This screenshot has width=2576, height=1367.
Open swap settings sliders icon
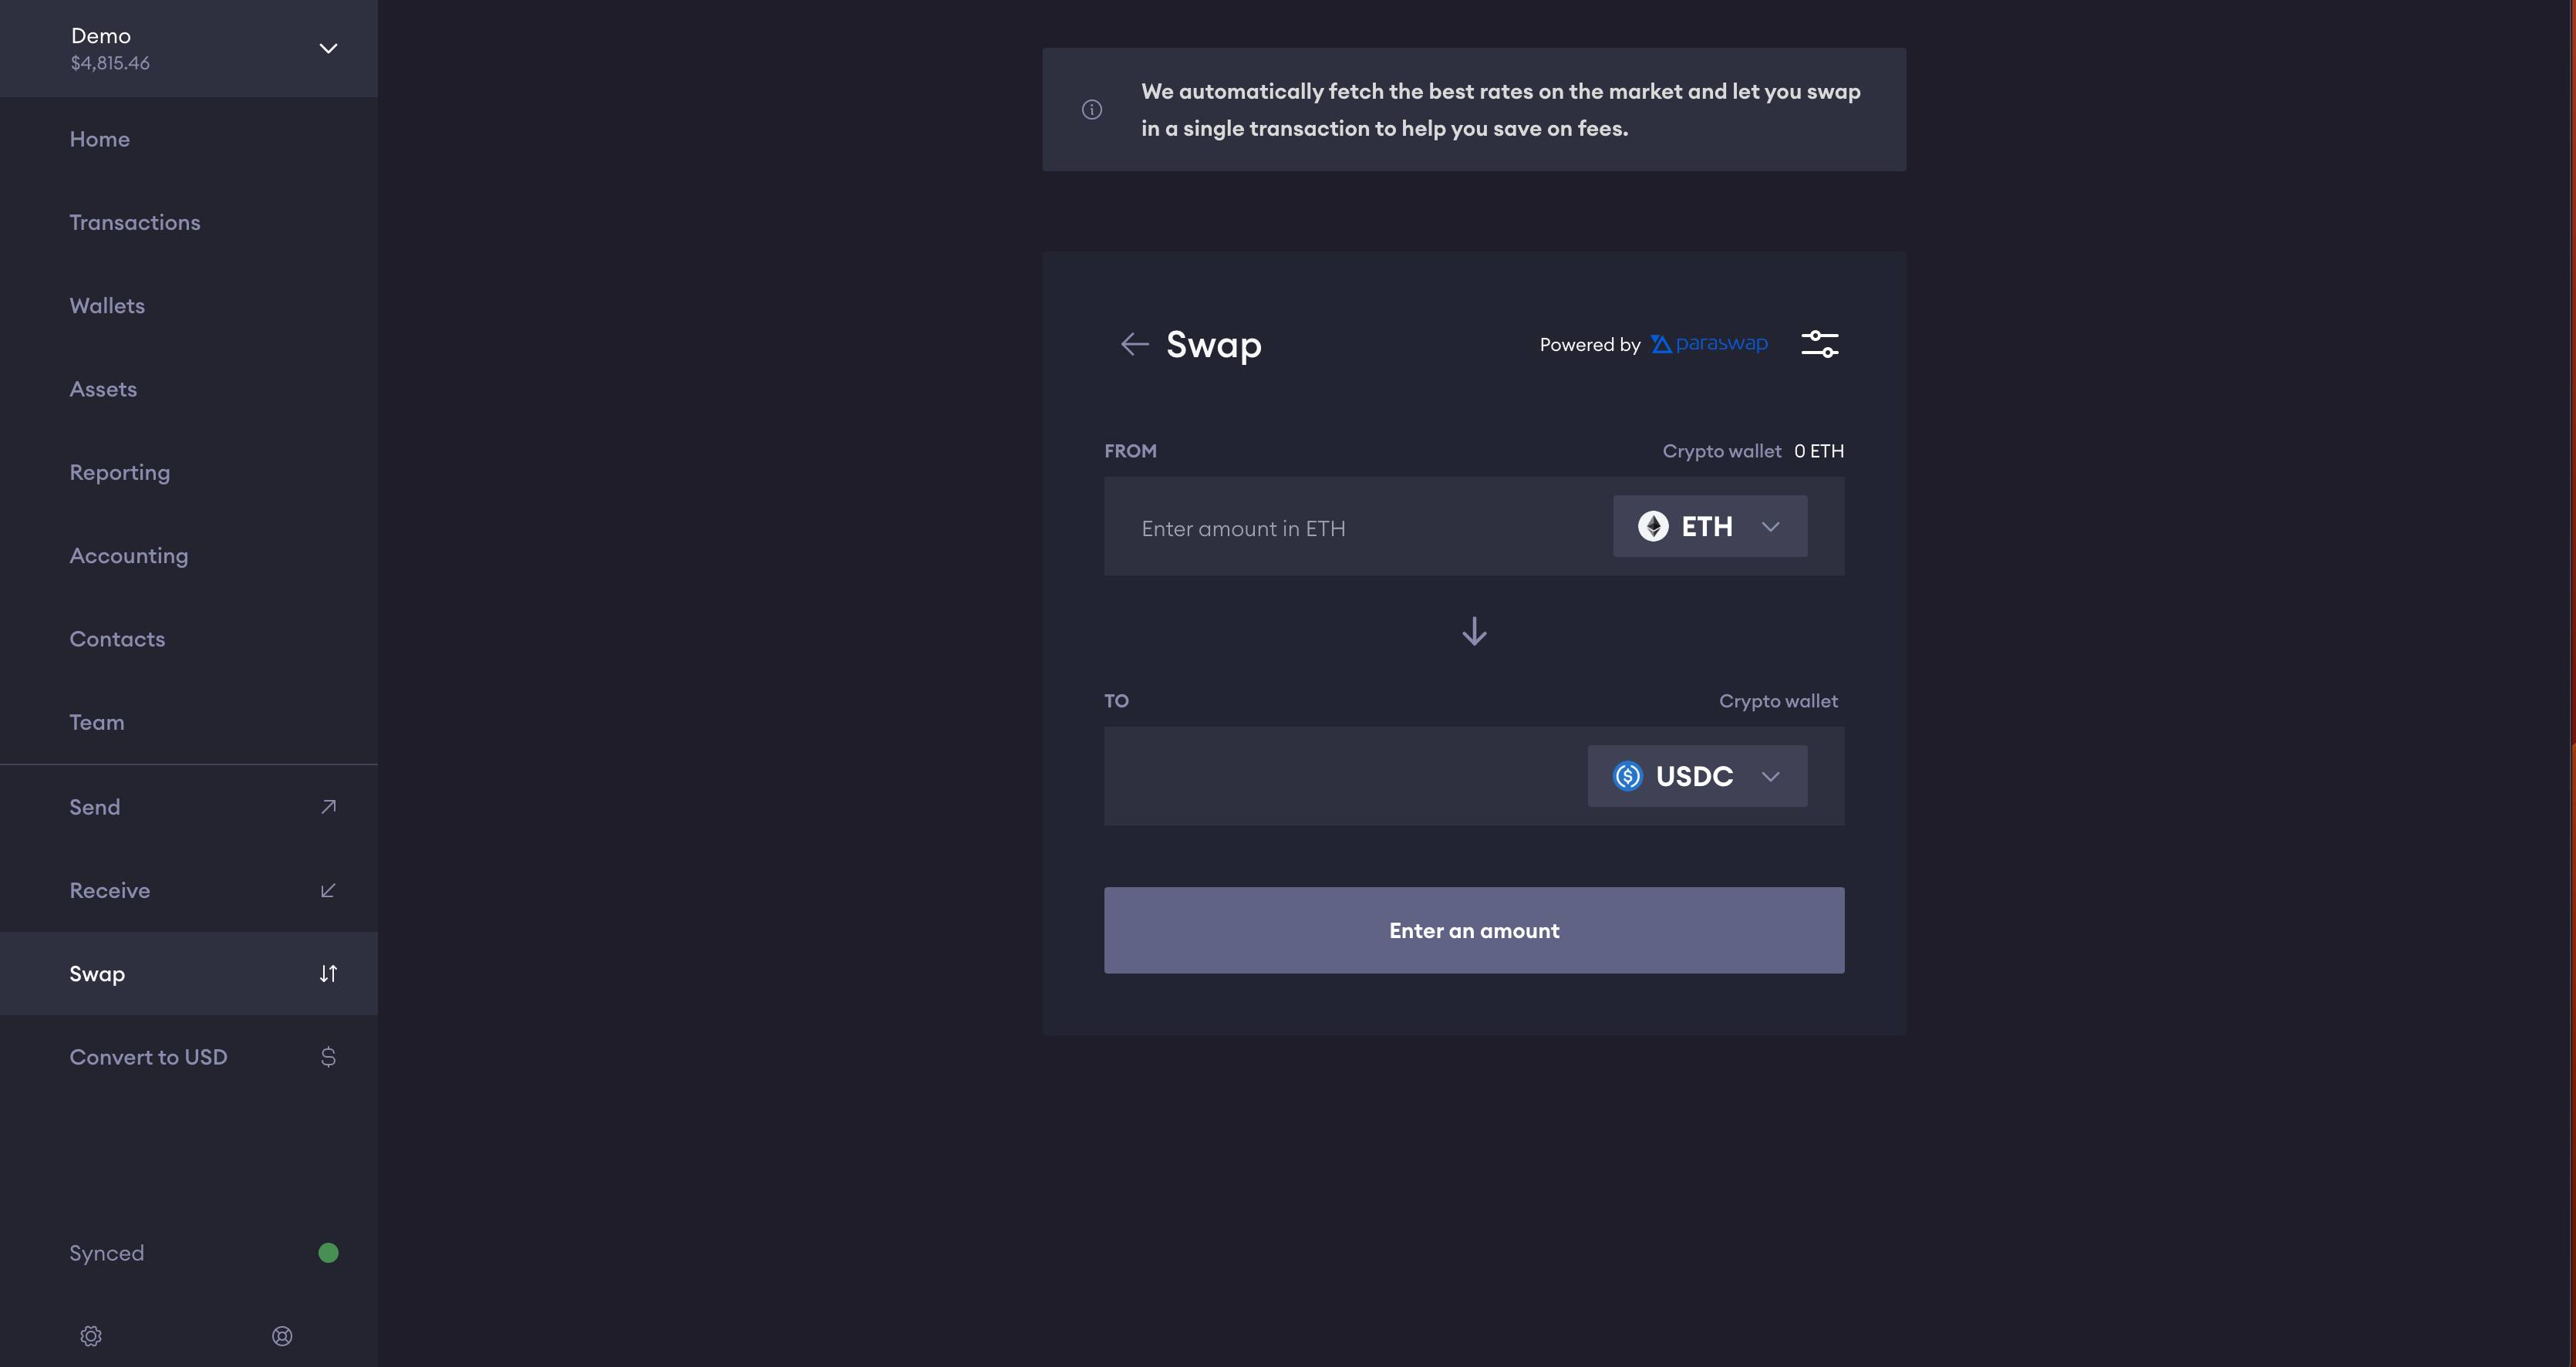click(1819, 344)
